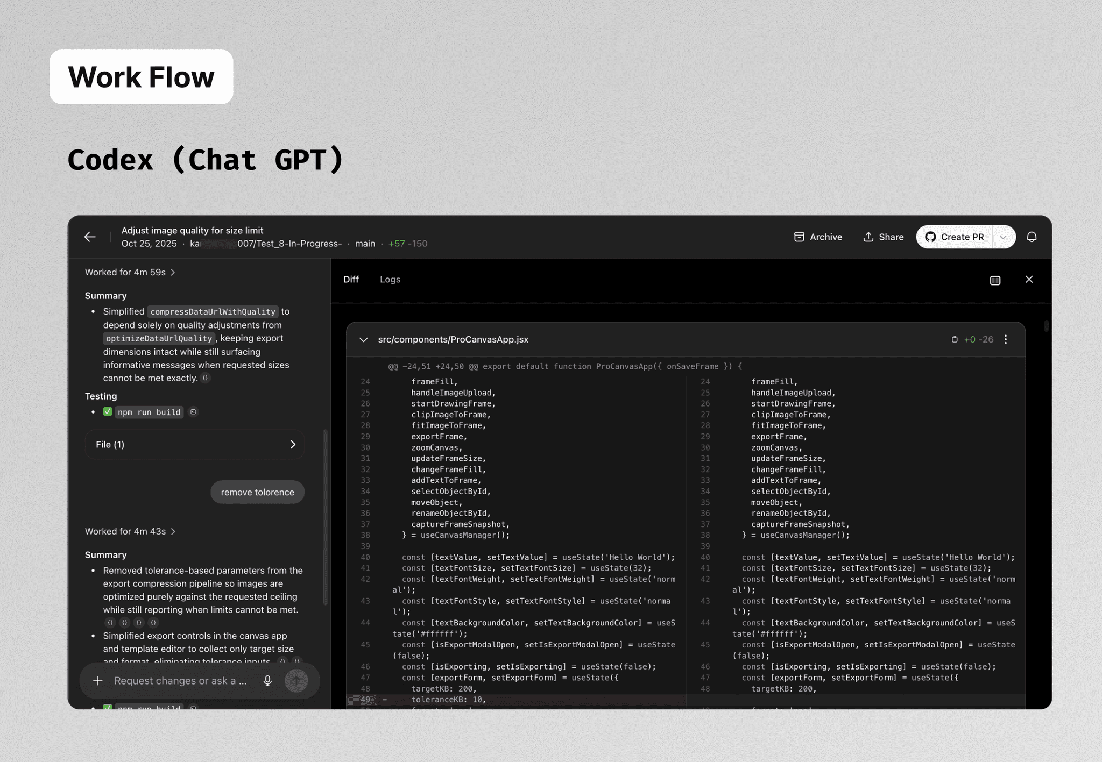Click the Share icon in the header

(883, 237)
